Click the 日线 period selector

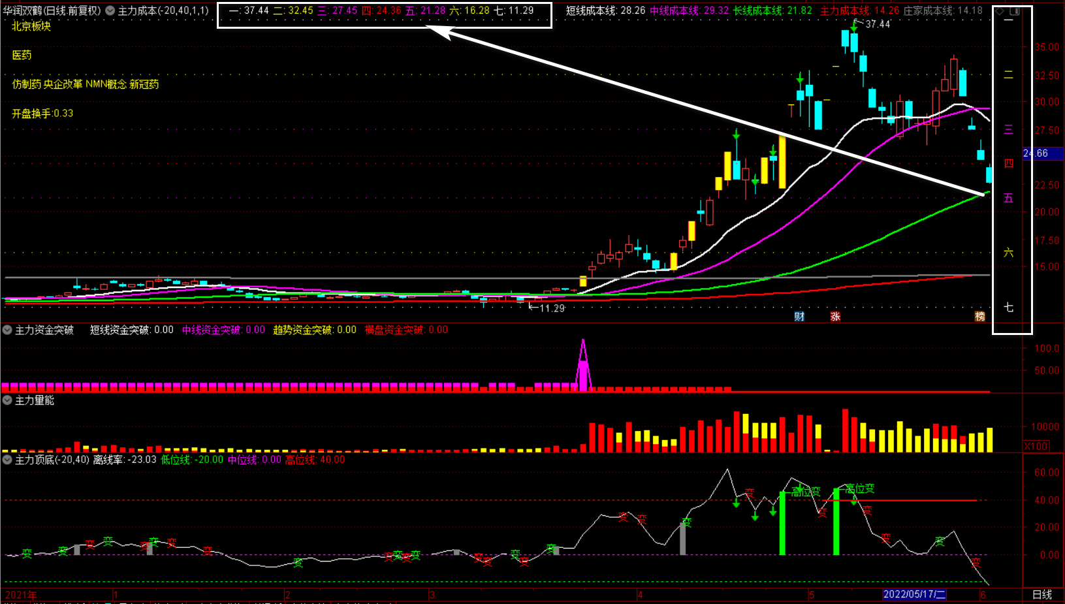[1041, 594]
